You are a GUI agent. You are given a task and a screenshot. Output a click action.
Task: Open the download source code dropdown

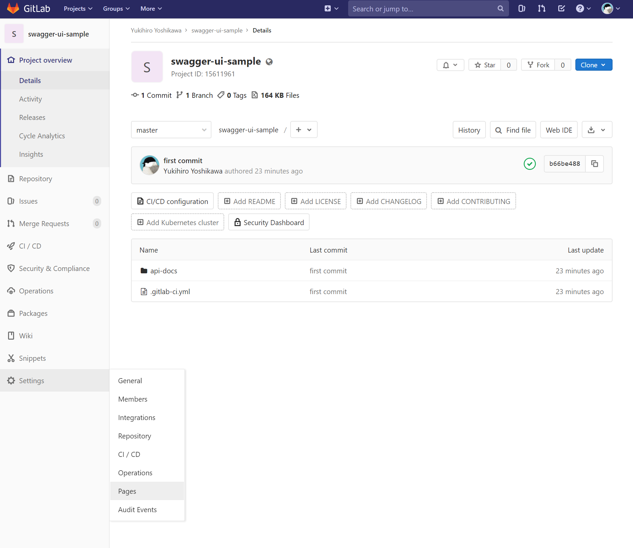597,130
